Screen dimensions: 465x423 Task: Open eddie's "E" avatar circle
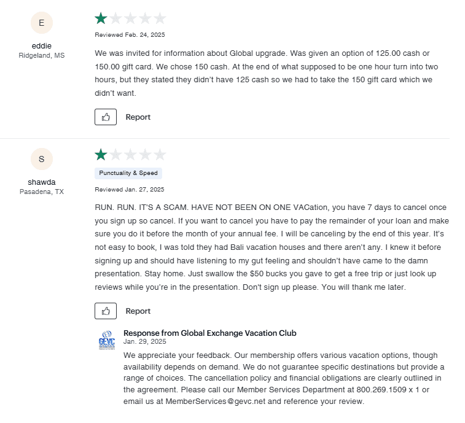(42, 23)
